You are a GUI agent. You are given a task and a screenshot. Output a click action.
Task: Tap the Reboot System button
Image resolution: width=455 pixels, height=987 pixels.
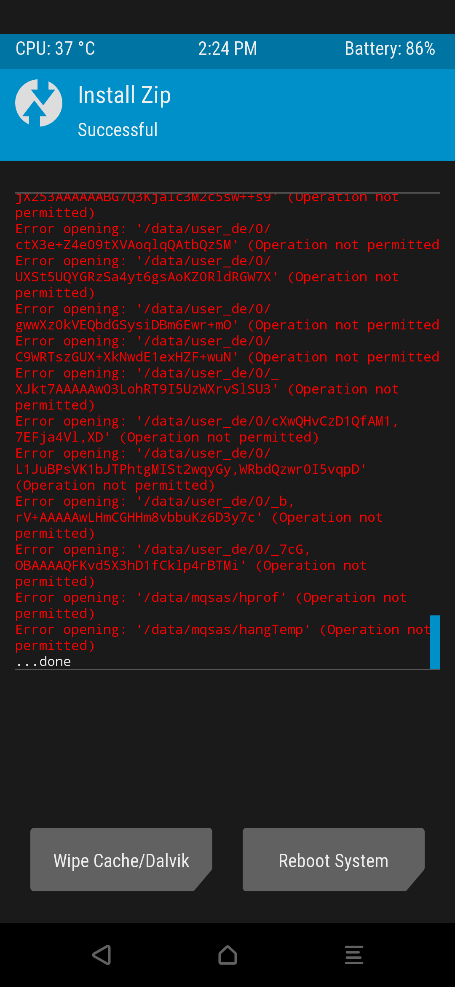(x=334, y=860)
